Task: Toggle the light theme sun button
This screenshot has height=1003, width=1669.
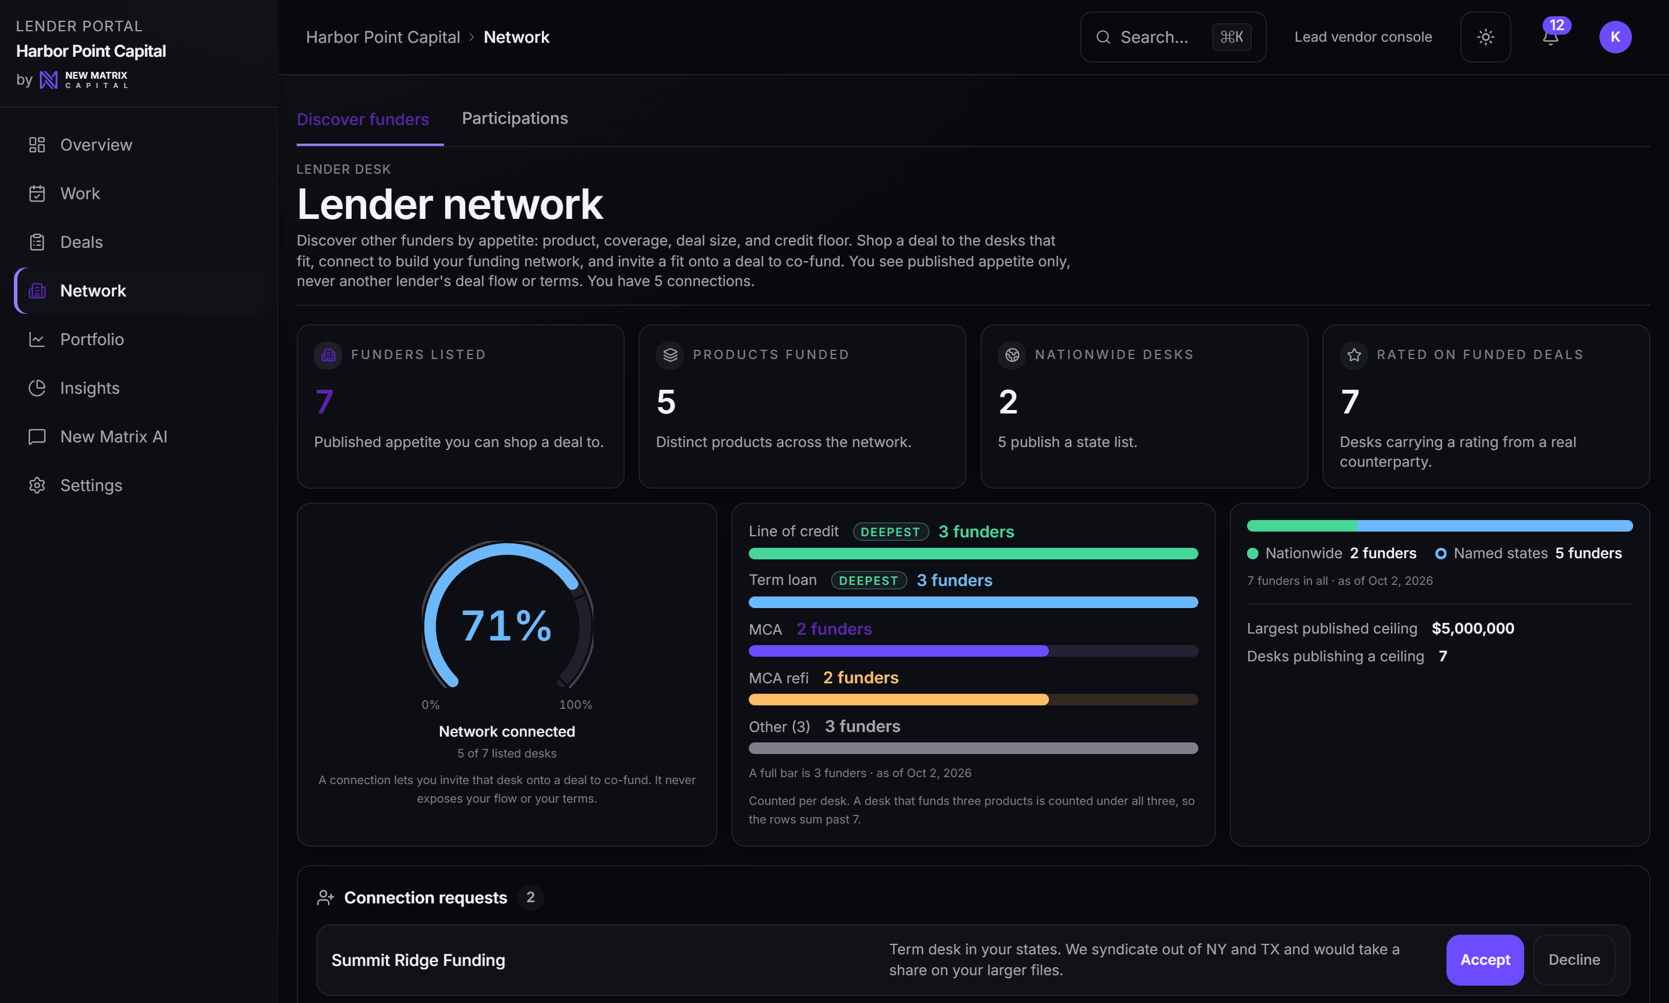Action: pyautogui.click(x=1485, y=37)
